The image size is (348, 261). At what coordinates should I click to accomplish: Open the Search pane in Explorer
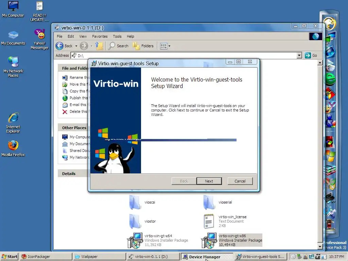coord(119,46)
